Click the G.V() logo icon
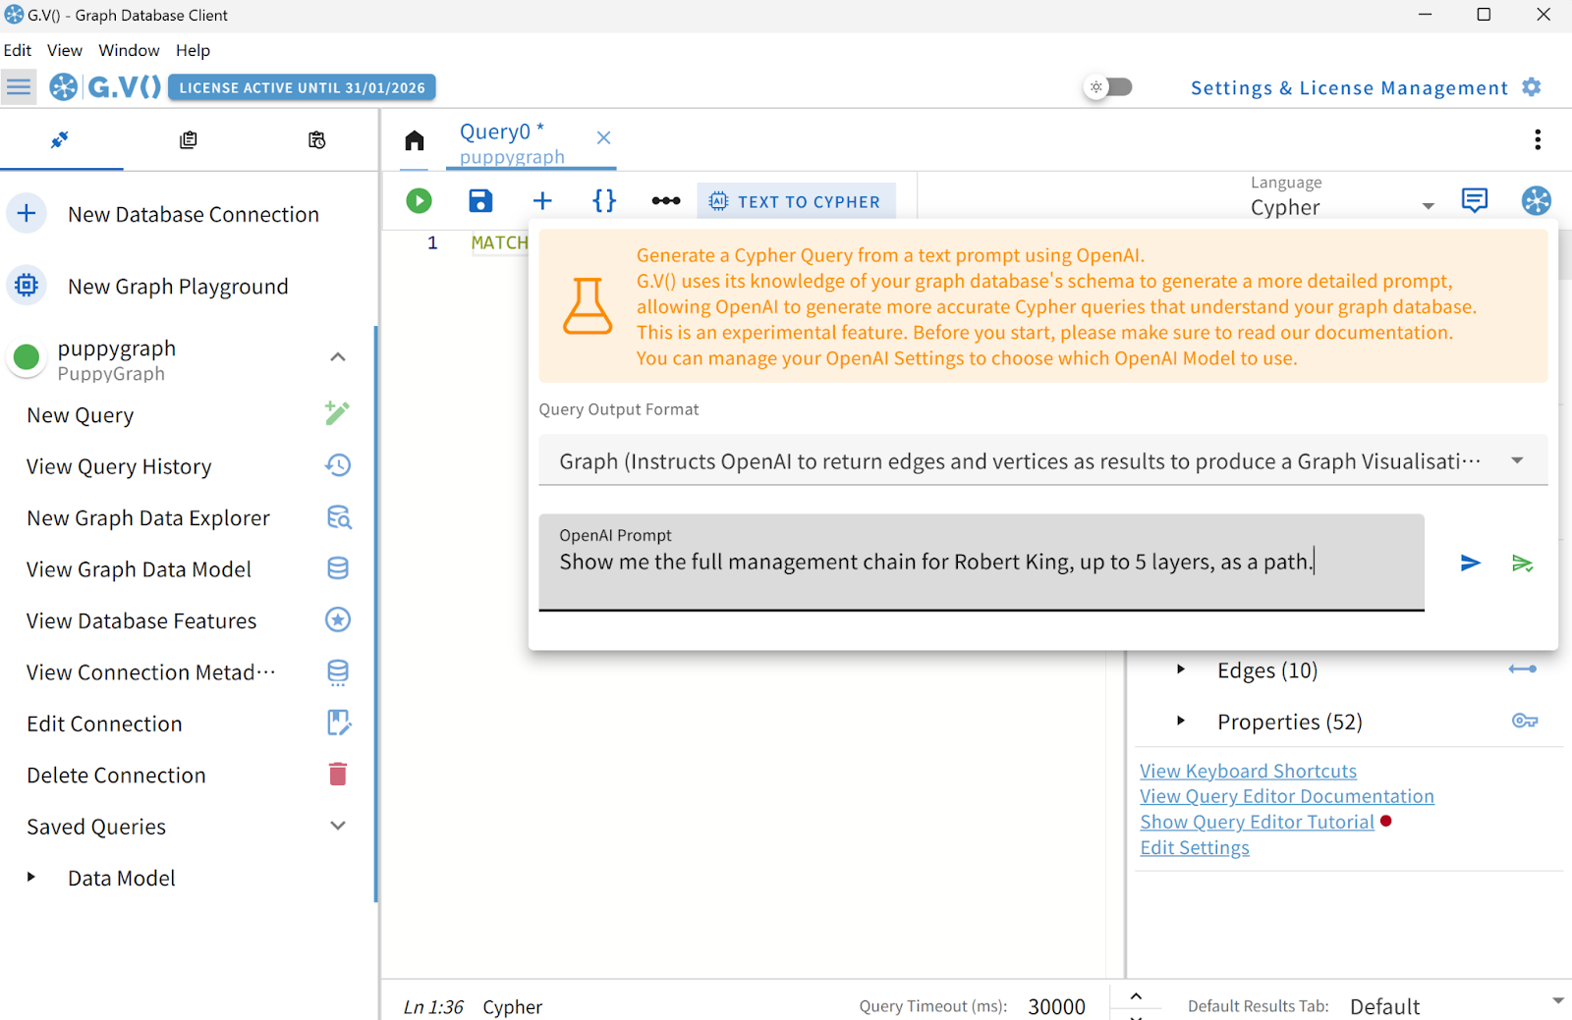1572x1020 pixels. tap(64, 87)
